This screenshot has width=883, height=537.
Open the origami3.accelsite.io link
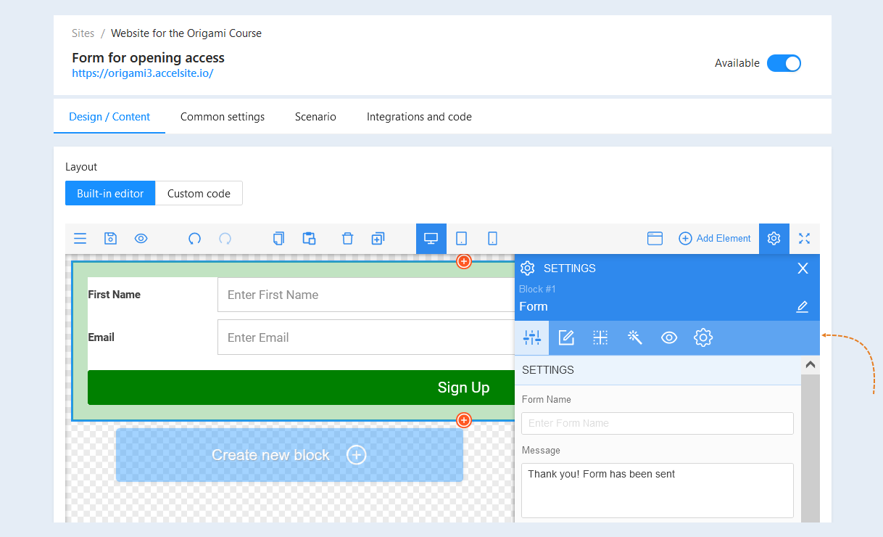point(142,73)
